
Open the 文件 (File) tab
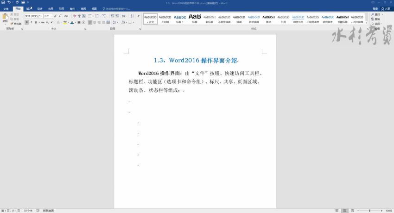click(6, 9)
